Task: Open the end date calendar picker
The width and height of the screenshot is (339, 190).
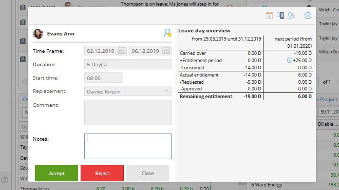Action: coord(166,51)
